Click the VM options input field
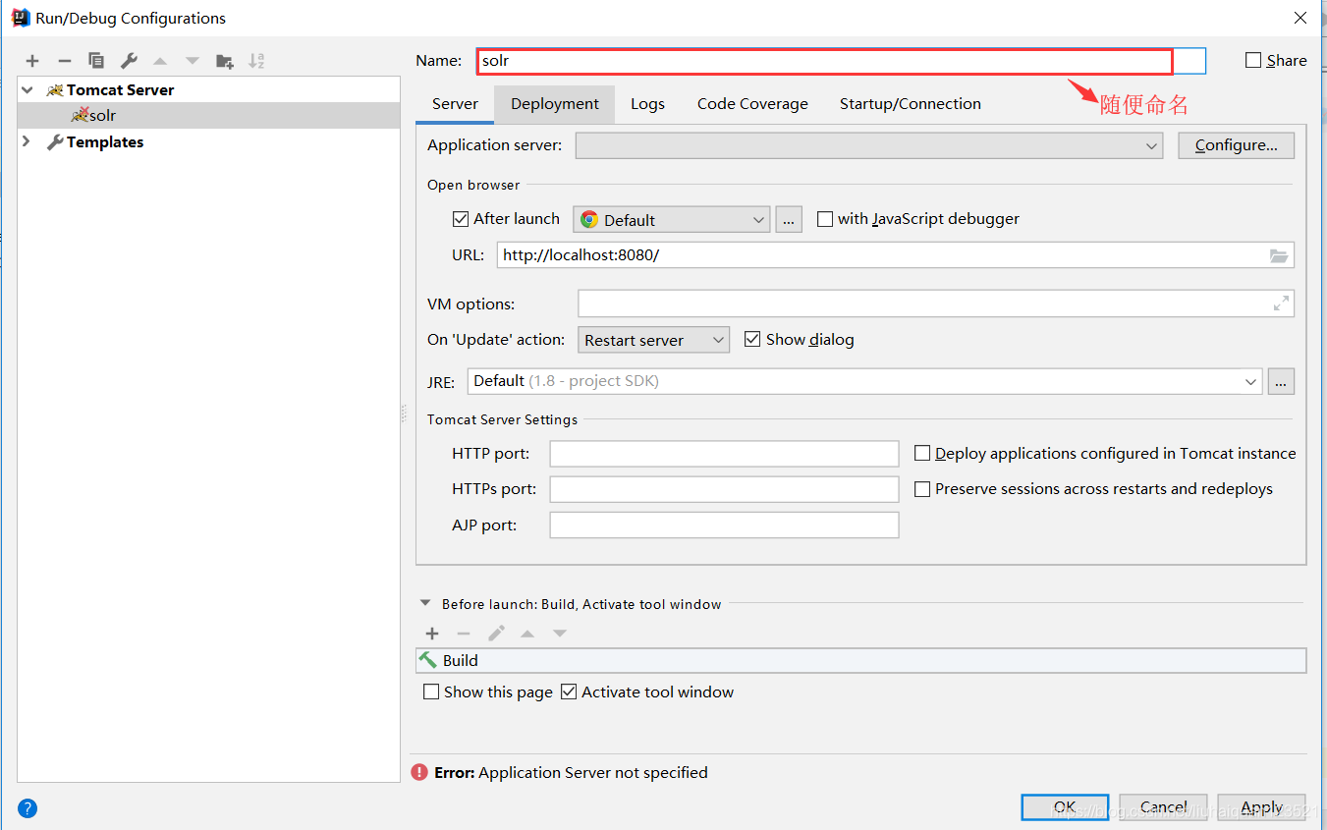Image resolution: width=1327 pixels, height=830 pixels. pyautogui.click(x=936, y=304)
